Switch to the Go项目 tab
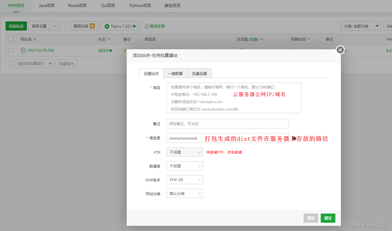Viewport: 392px width, 231px height. pyautogui.click(x=108, y=6)
